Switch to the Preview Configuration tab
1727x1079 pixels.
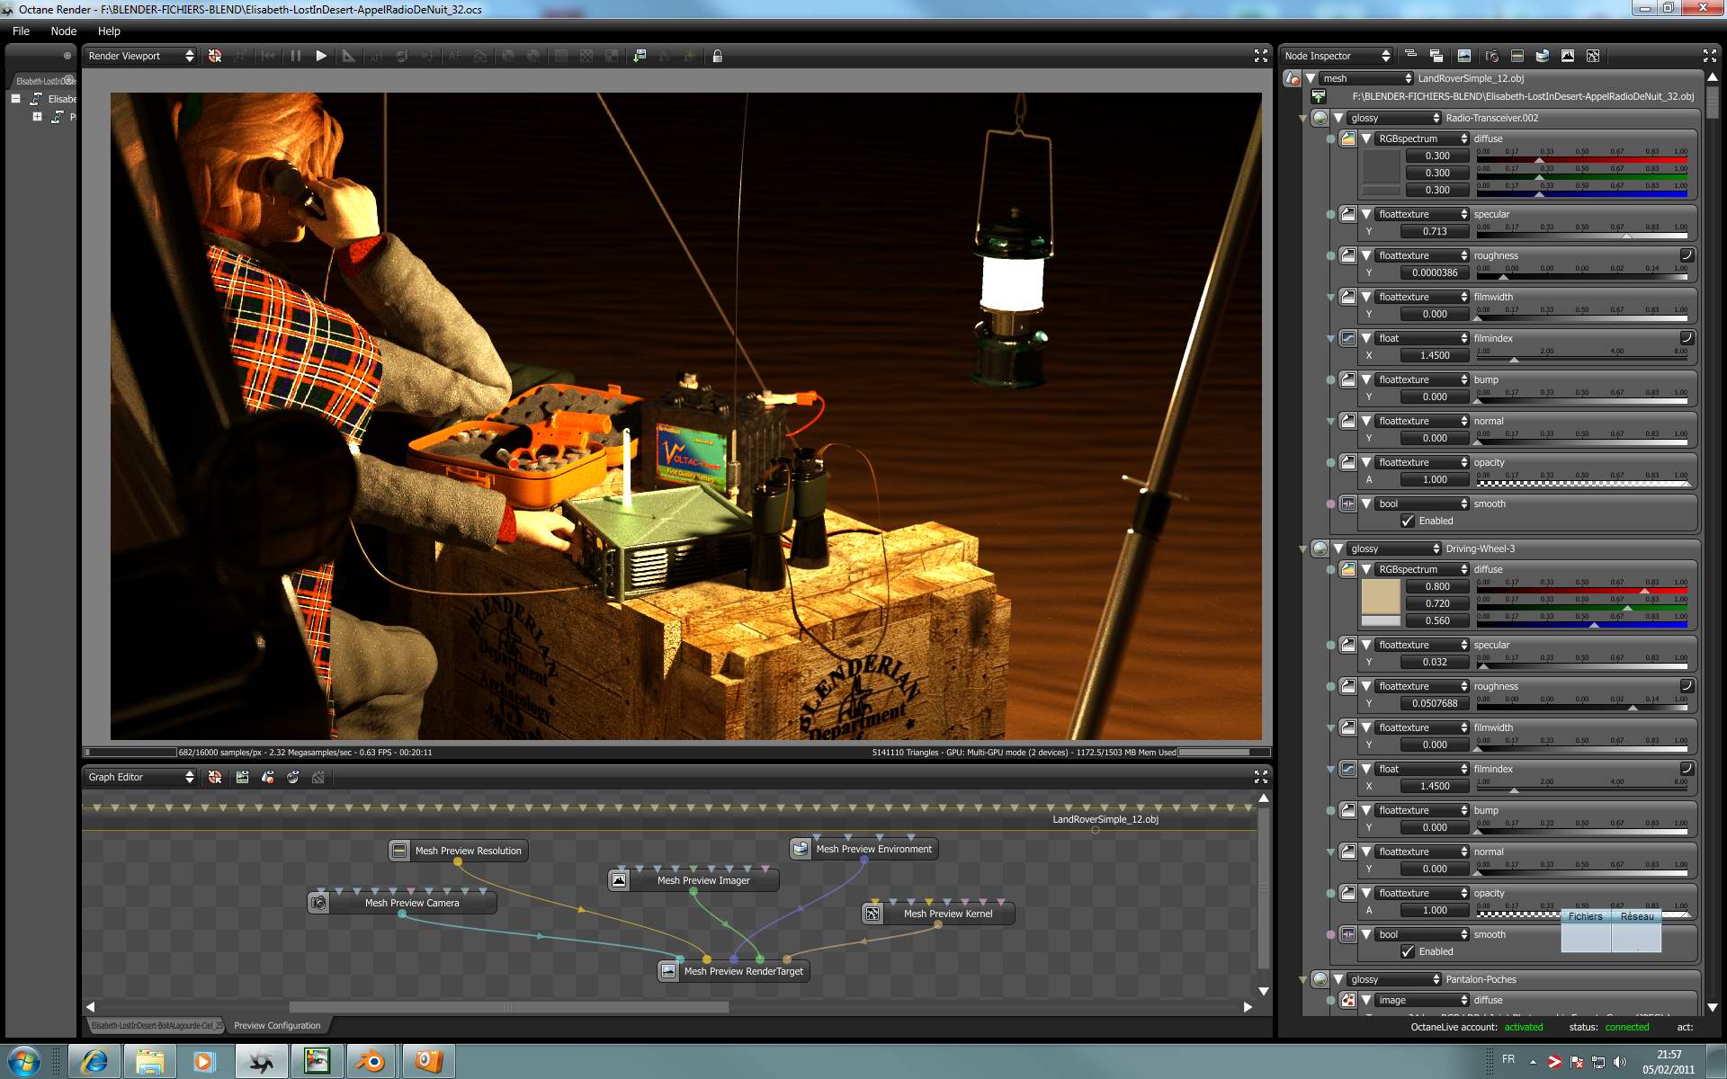pyautogui.click(x=277, y=1025)
